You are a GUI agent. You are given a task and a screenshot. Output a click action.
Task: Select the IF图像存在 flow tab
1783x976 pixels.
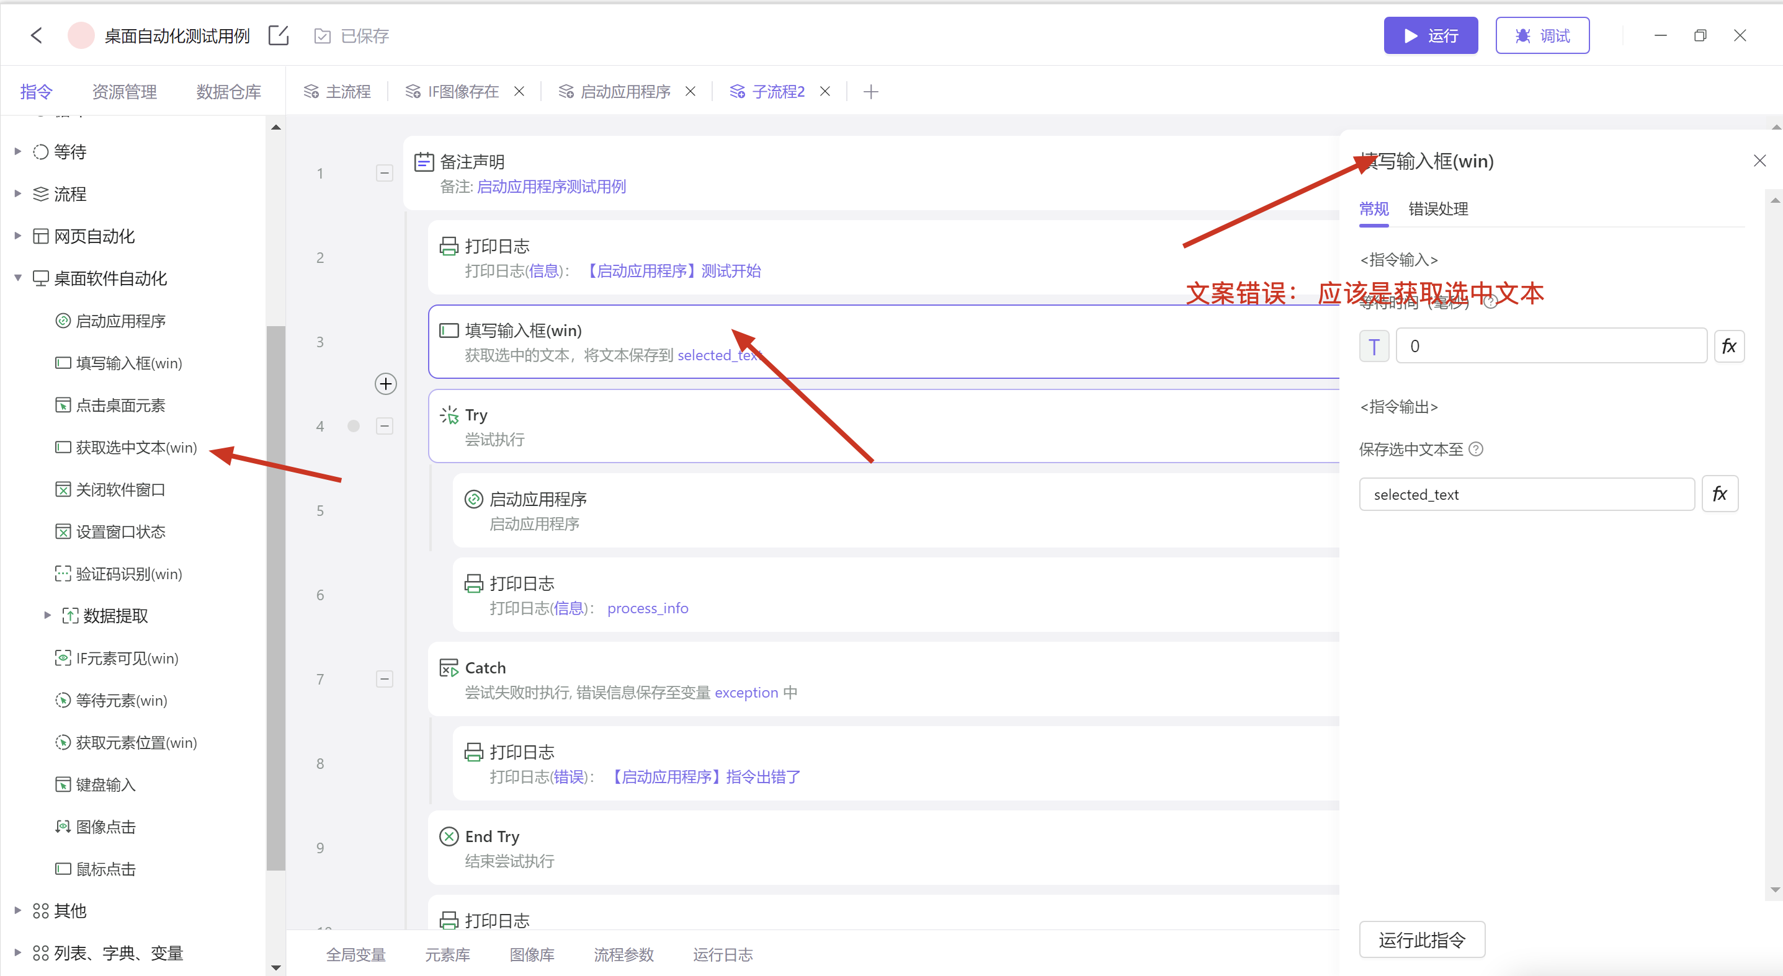[x=452, y=91]
